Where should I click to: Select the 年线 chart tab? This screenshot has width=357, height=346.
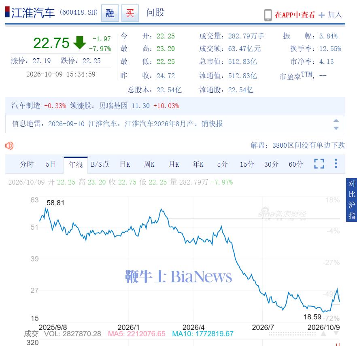[76, 165]
